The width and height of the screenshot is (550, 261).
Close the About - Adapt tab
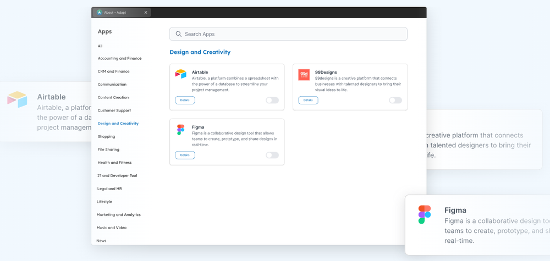coord(146,12)
